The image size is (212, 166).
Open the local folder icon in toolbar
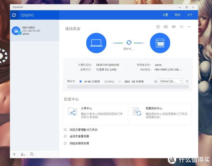pyautogui.click(x=181, y=27)
